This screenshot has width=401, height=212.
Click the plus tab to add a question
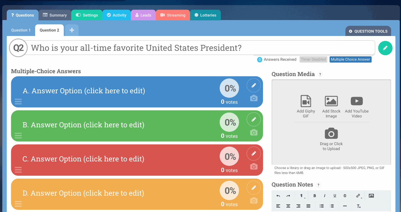(72, 30)
